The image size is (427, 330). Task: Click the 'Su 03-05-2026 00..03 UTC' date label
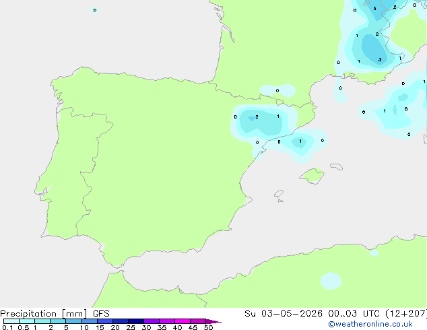coord(312,314)
